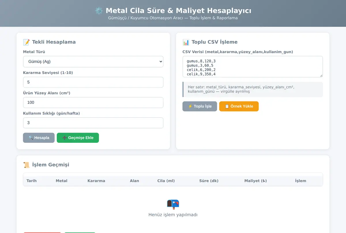
Task: Click the 'Henüz işlem yapılmadı' message
Action: [x=173, y=215]
